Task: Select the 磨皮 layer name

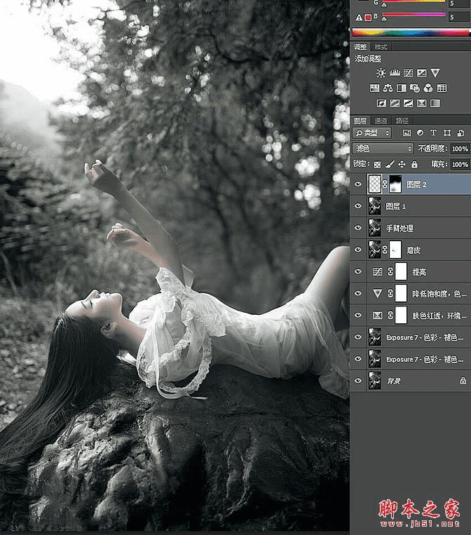Action: [x=414, y=250]
